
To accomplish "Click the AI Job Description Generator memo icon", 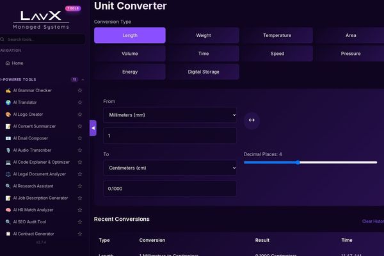I will (8, 198).
